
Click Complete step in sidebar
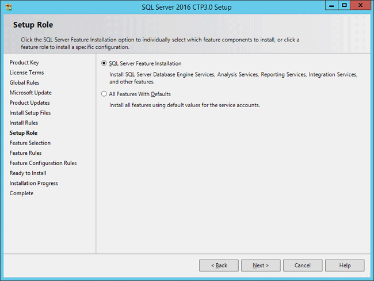pos(21,193)
